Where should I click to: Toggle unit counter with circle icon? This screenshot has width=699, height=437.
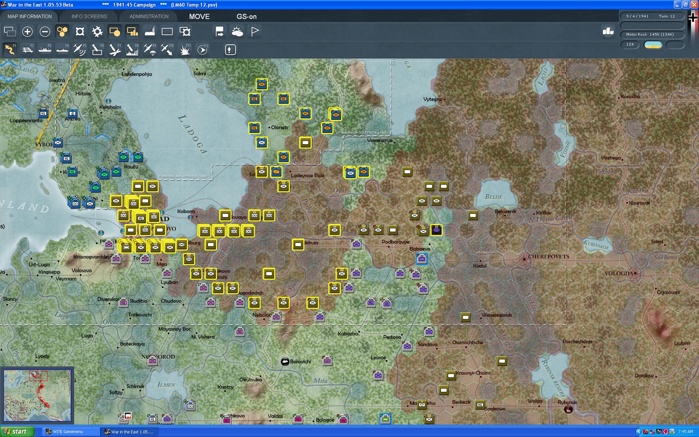[115, 32]
